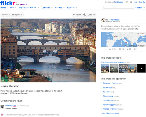Click the views count icon showing 1,274
Viewport: 146px width, 117px height.
[110, 49]
